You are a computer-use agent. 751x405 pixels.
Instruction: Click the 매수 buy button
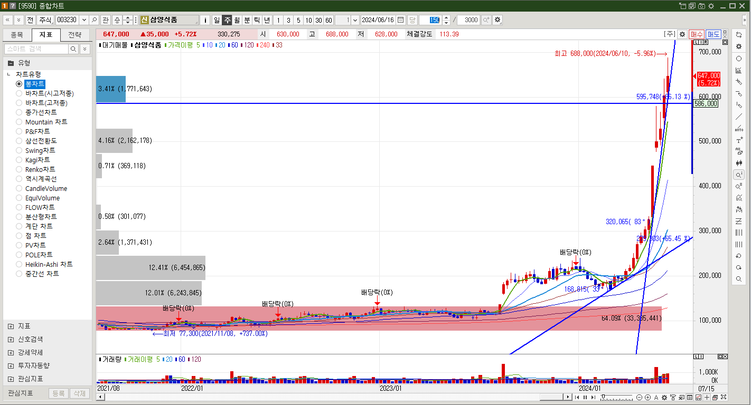tap(697, 34)
